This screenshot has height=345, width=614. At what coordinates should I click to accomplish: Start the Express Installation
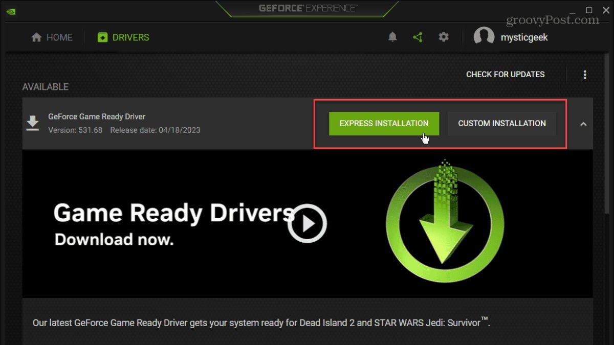pos(384,123)
